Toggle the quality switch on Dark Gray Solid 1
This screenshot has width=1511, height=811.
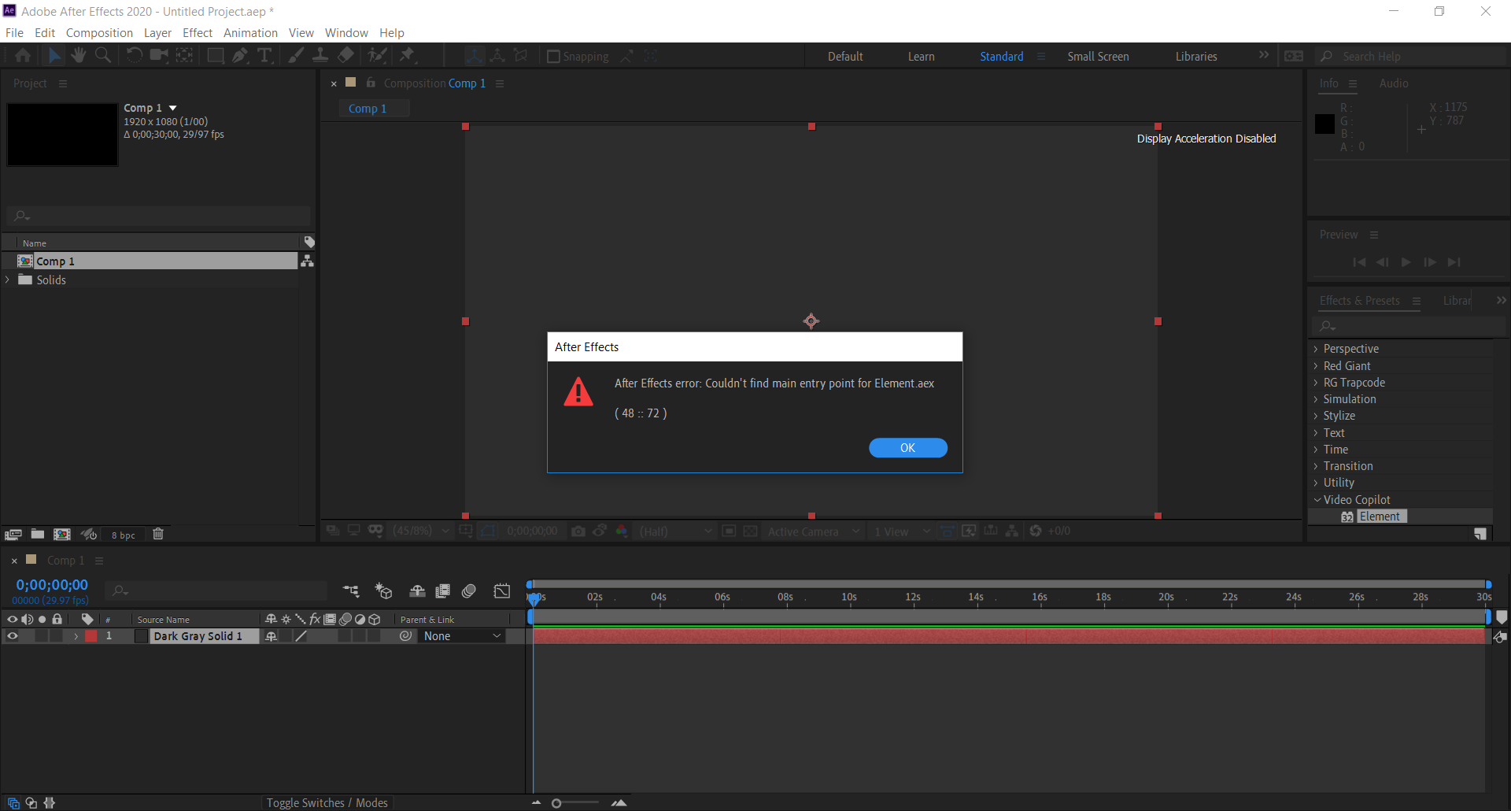coord(301,636)
